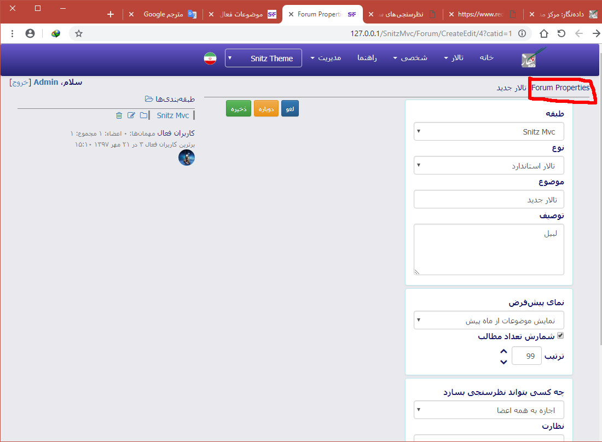Click the Snitz forum logo in navbar
Viewport: 602px width, 442px height.
[532, 57]
